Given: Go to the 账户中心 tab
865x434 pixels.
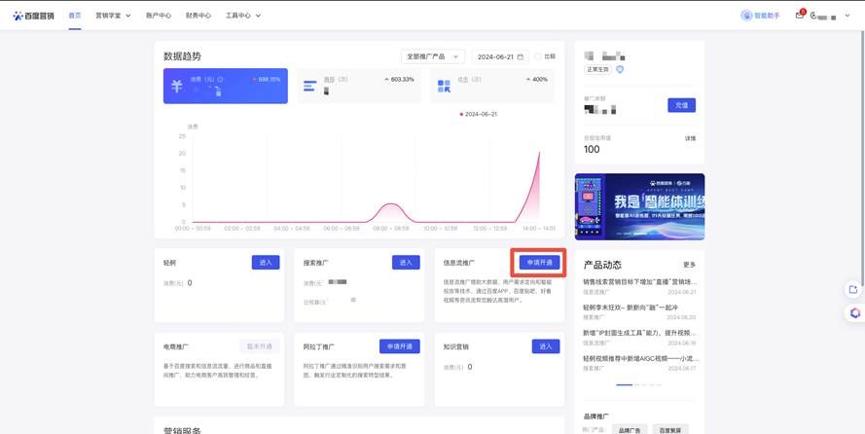Looking at the screenshot, I should coord(158,16).
